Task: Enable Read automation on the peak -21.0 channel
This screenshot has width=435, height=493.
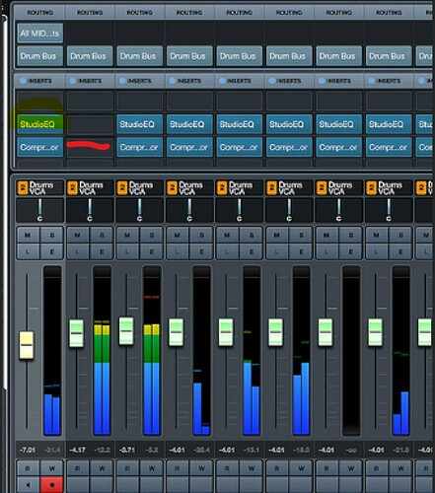Action: click(377, 468)
